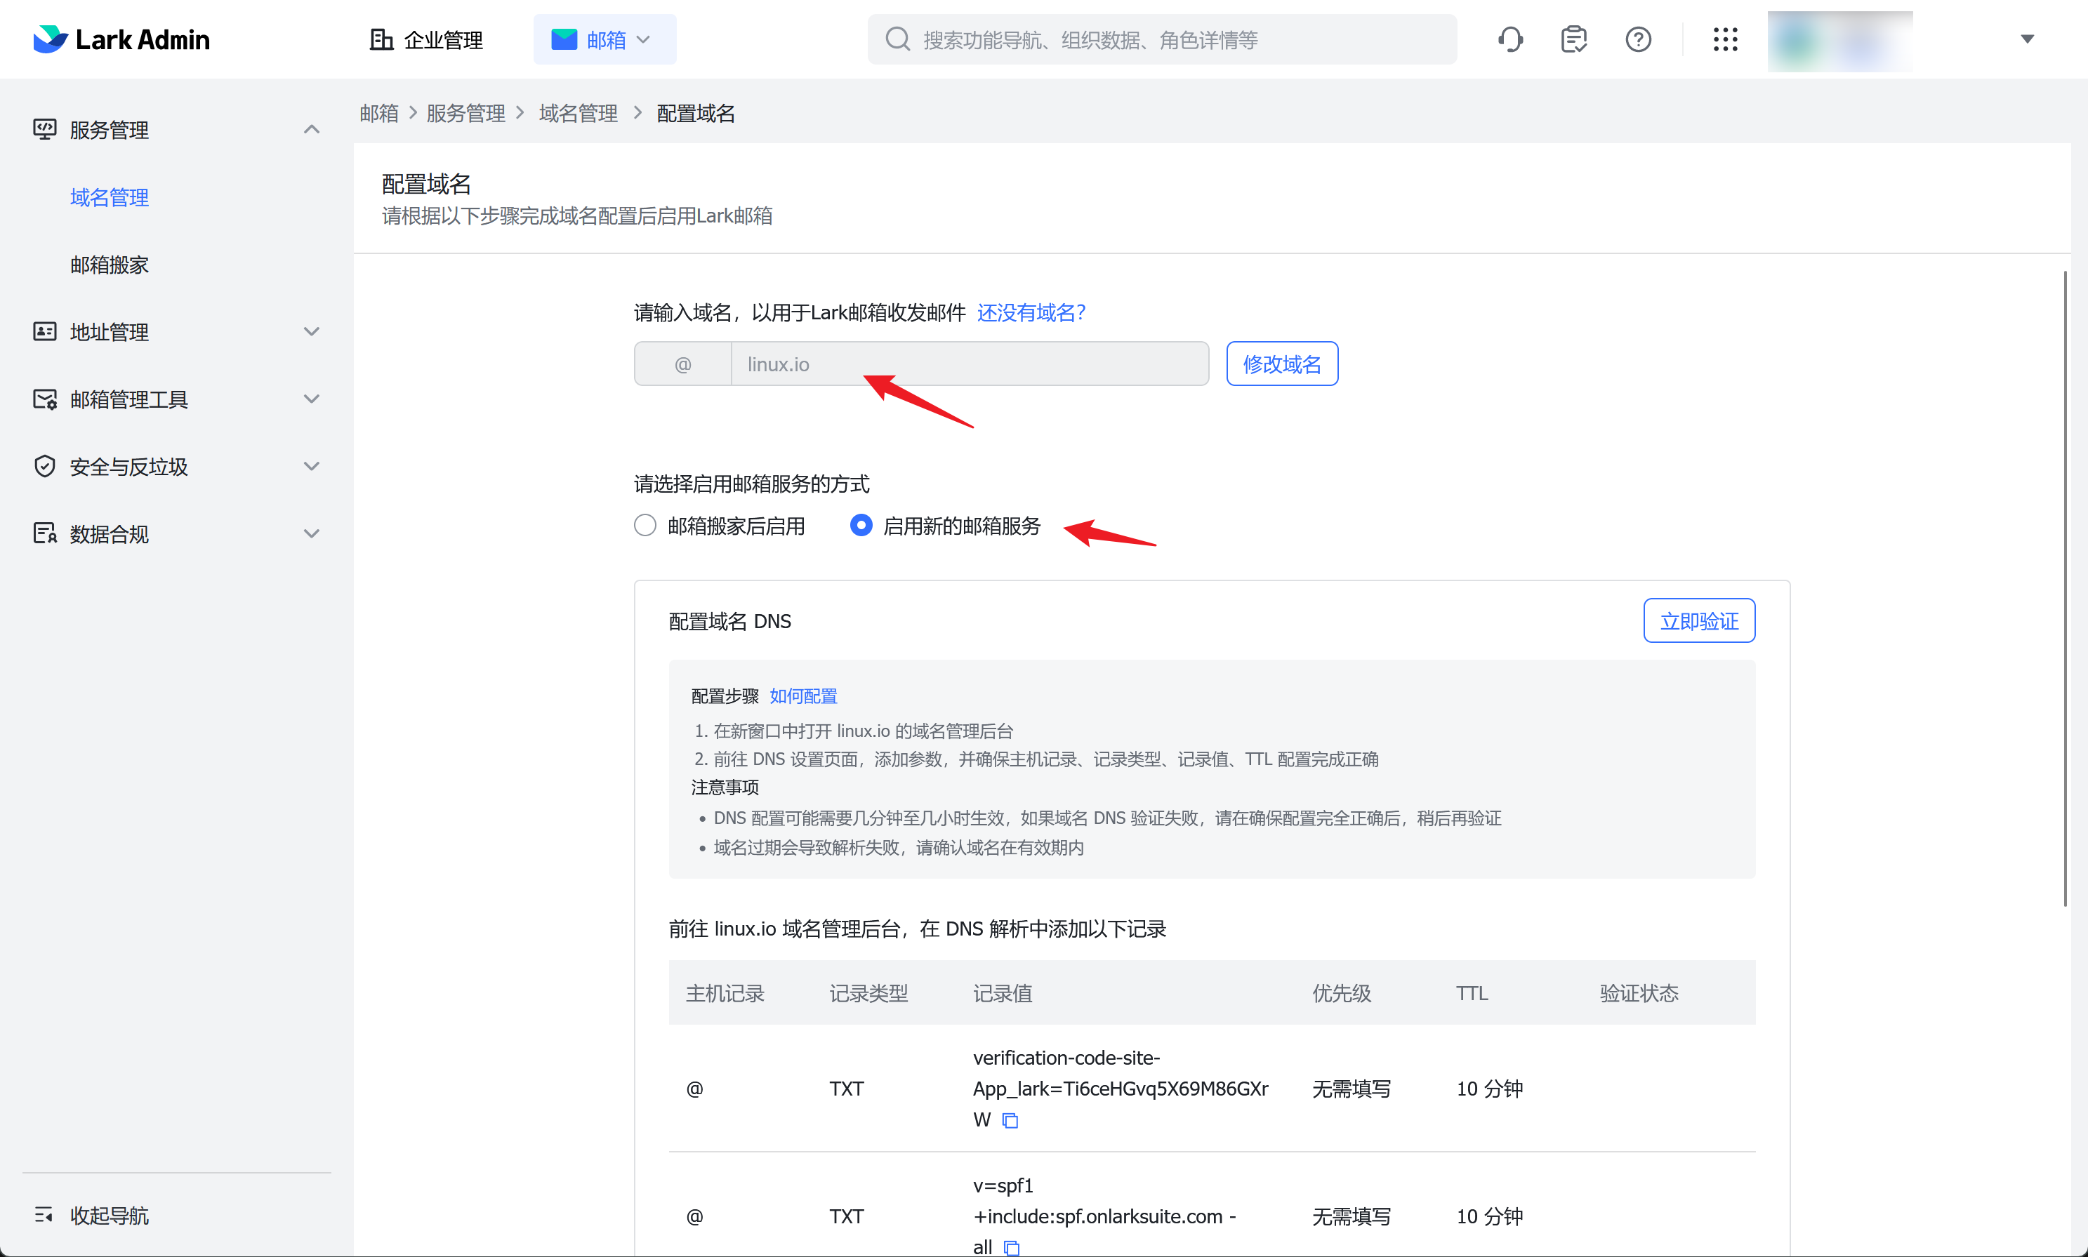Copy the SPF record value
This screenshot has height=1257, width=2088.
1012,1247
